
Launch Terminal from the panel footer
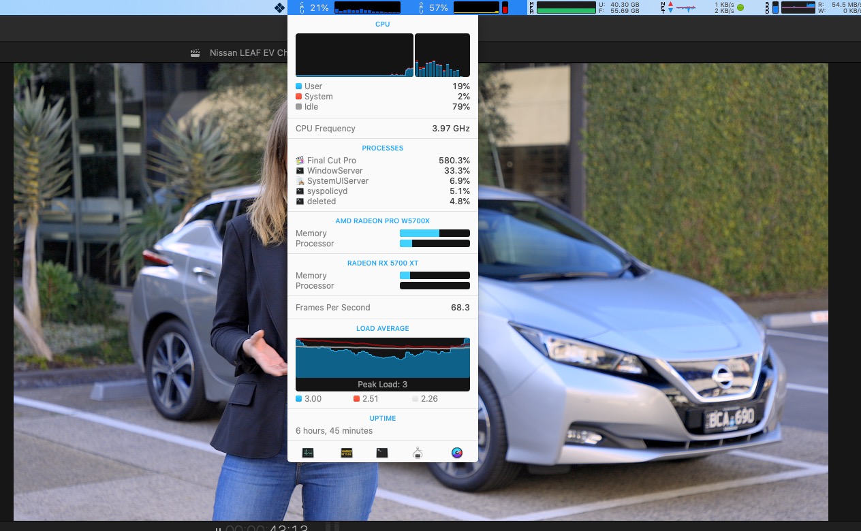382,453
